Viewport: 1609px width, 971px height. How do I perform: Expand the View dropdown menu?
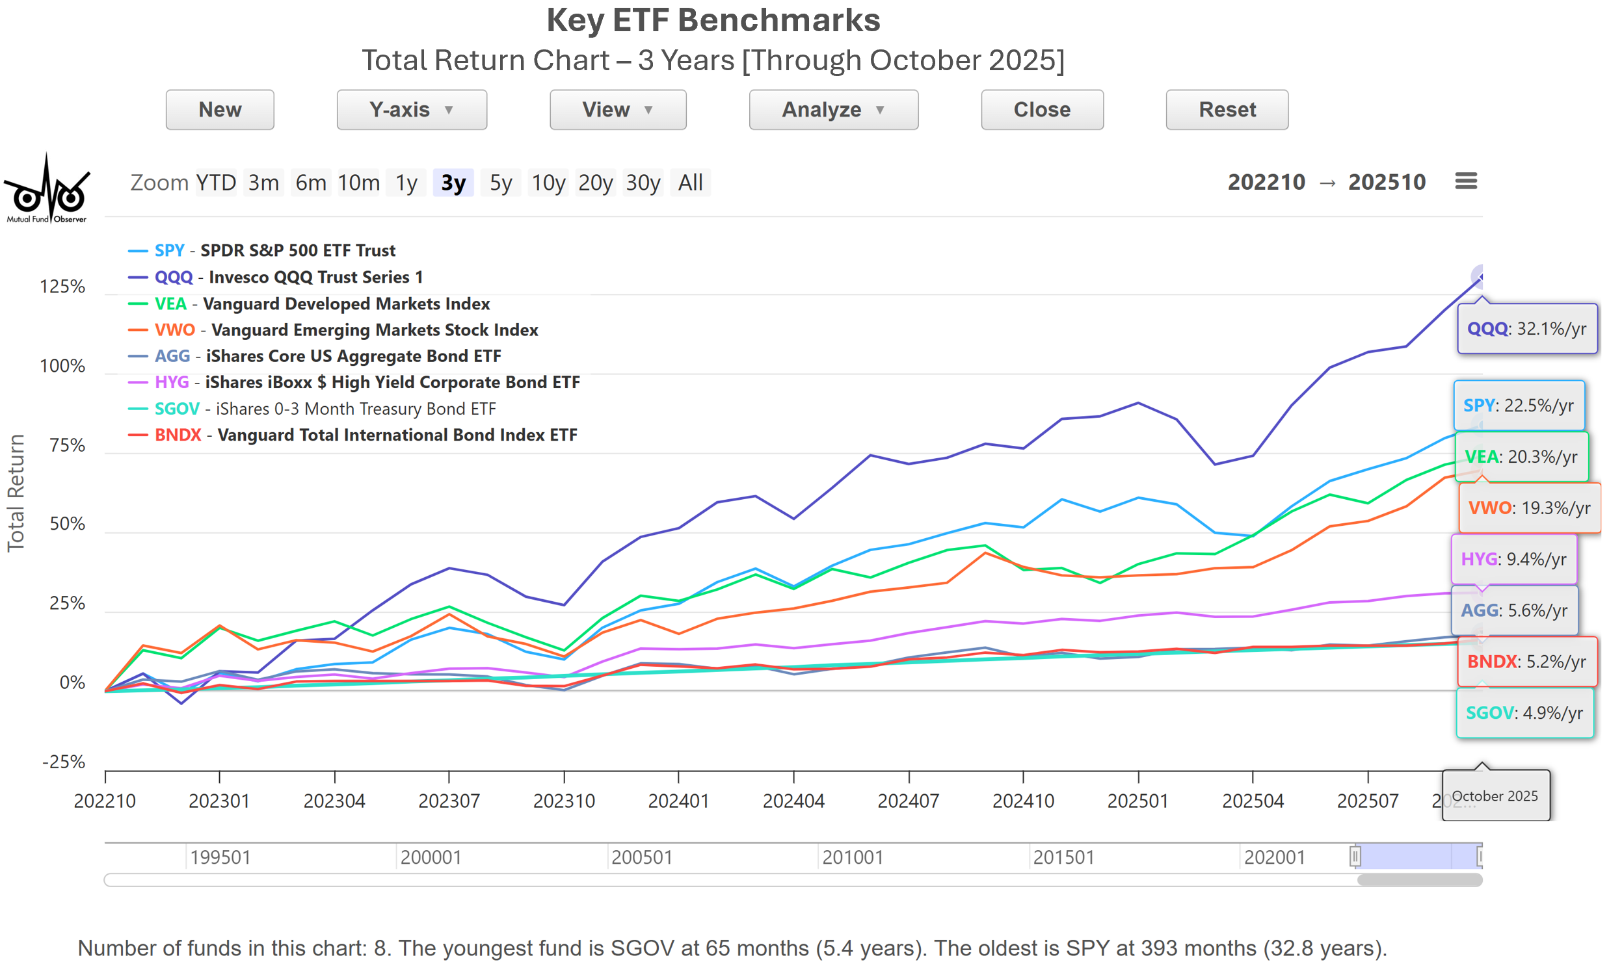pyautogui.click(x=618, y=110)
